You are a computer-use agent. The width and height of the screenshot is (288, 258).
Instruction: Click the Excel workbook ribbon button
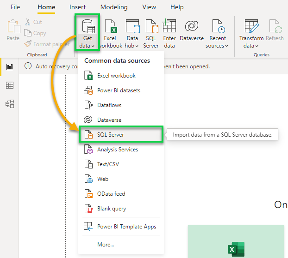pyautogui.click(x=110, y=34)
